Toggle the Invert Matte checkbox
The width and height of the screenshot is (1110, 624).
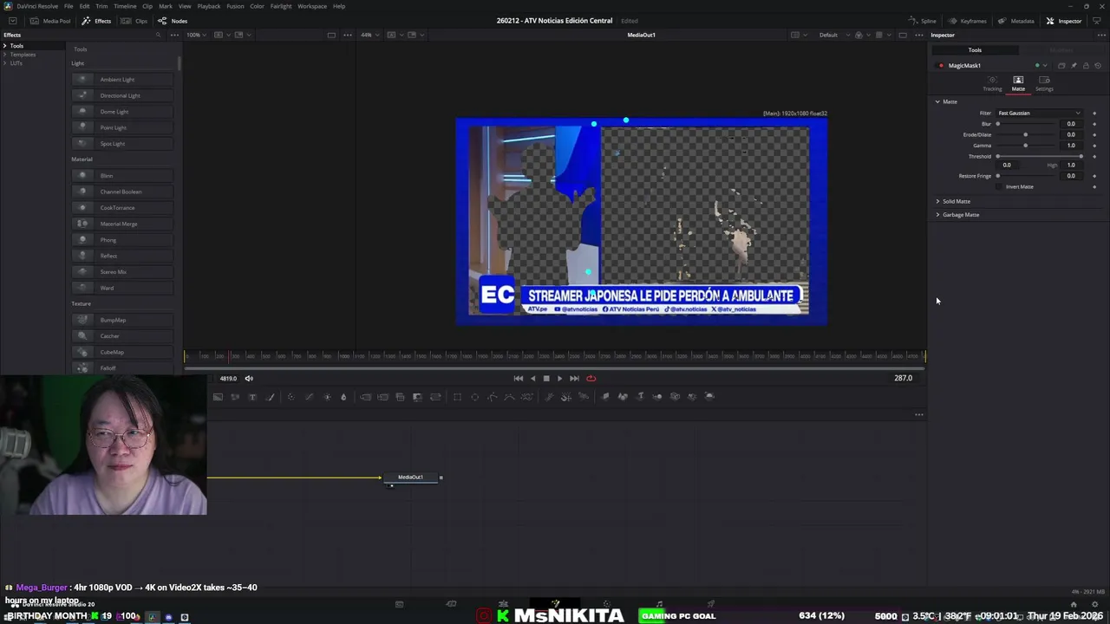[1000, 186]
